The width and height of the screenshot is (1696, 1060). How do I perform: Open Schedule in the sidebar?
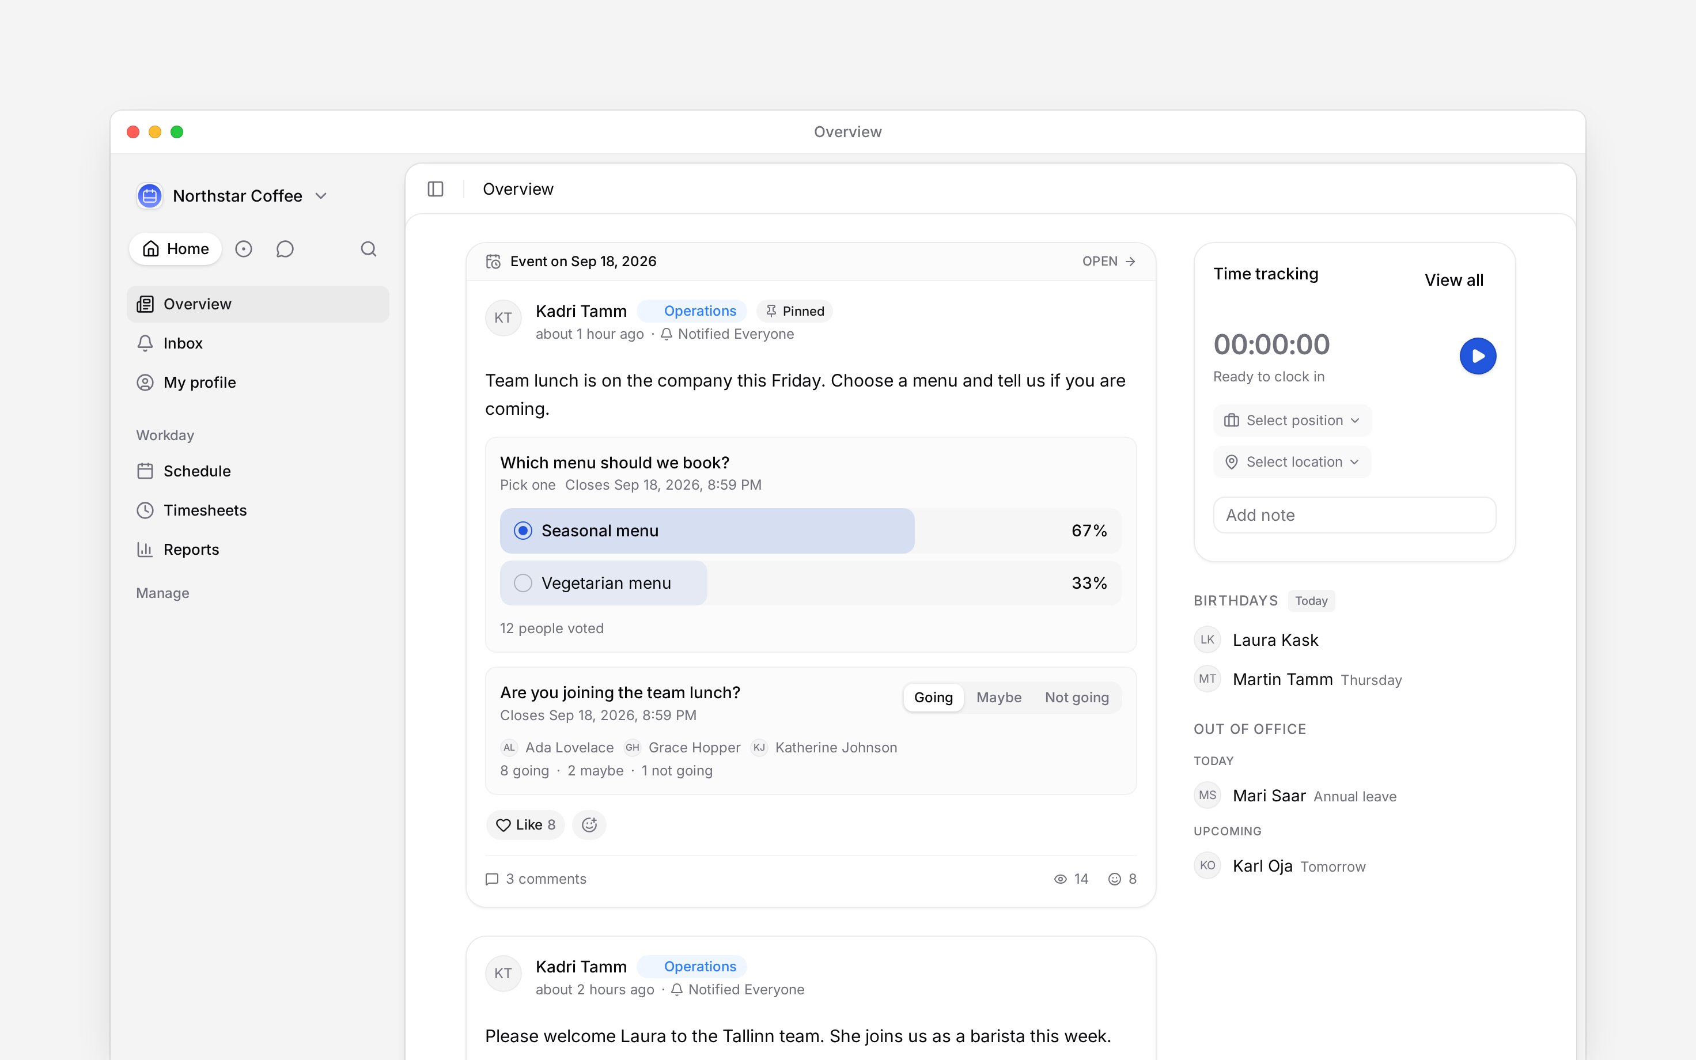point(258,471)
